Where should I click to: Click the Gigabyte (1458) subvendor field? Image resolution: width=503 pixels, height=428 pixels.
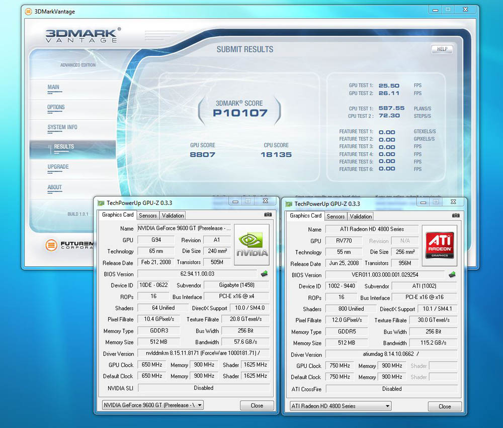237,285
